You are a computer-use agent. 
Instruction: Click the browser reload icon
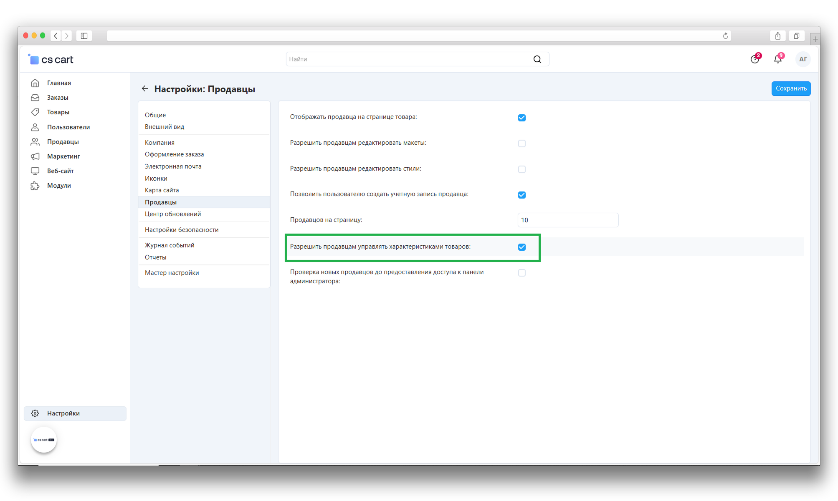(725, 36)
